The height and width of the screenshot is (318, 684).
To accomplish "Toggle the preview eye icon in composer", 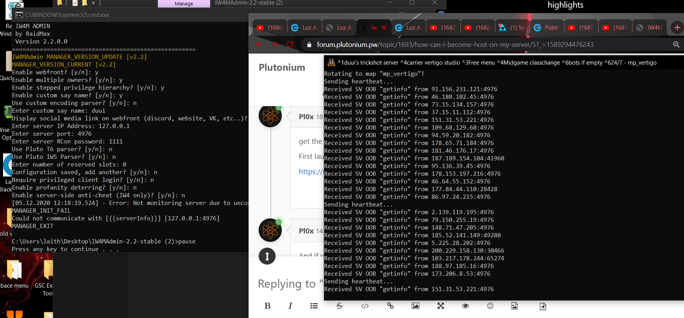I will pos(465,306).
